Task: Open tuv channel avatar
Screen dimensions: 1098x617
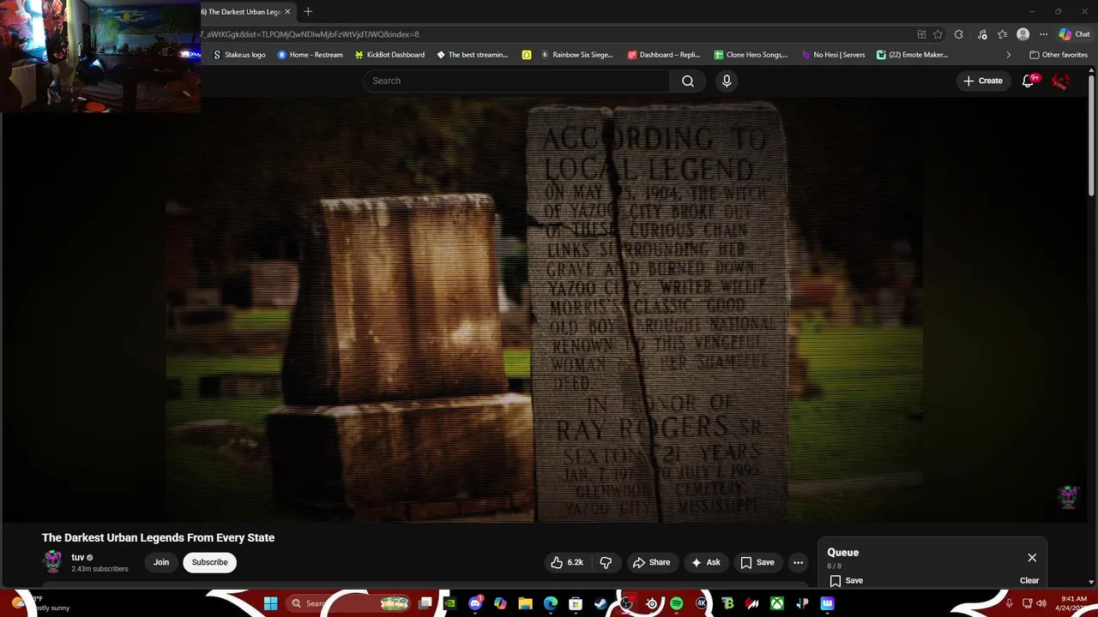Action: [52, 562]
